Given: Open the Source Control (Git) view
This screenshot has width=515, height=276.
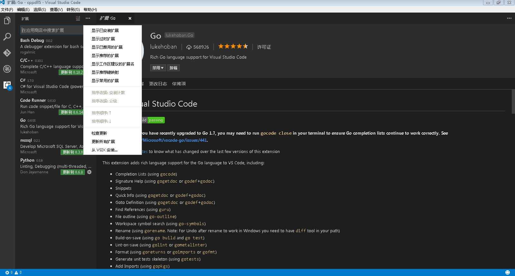Looking at the screenshot, I should click(x=7, y=52).
